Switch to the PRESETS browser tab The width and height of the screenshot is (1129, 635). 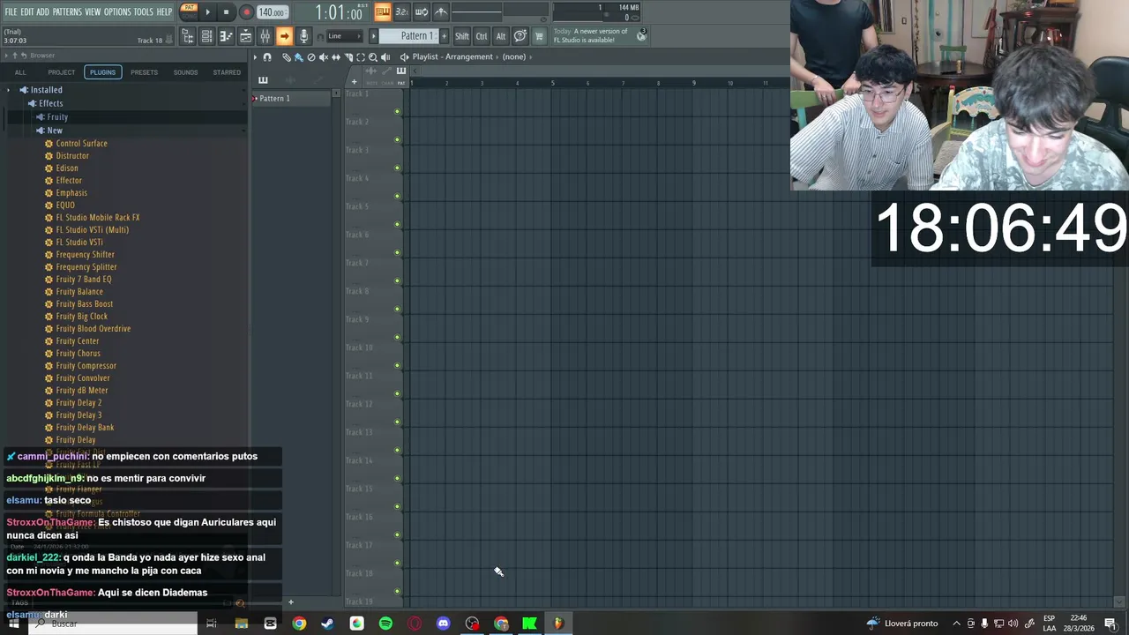click(144, 72)
